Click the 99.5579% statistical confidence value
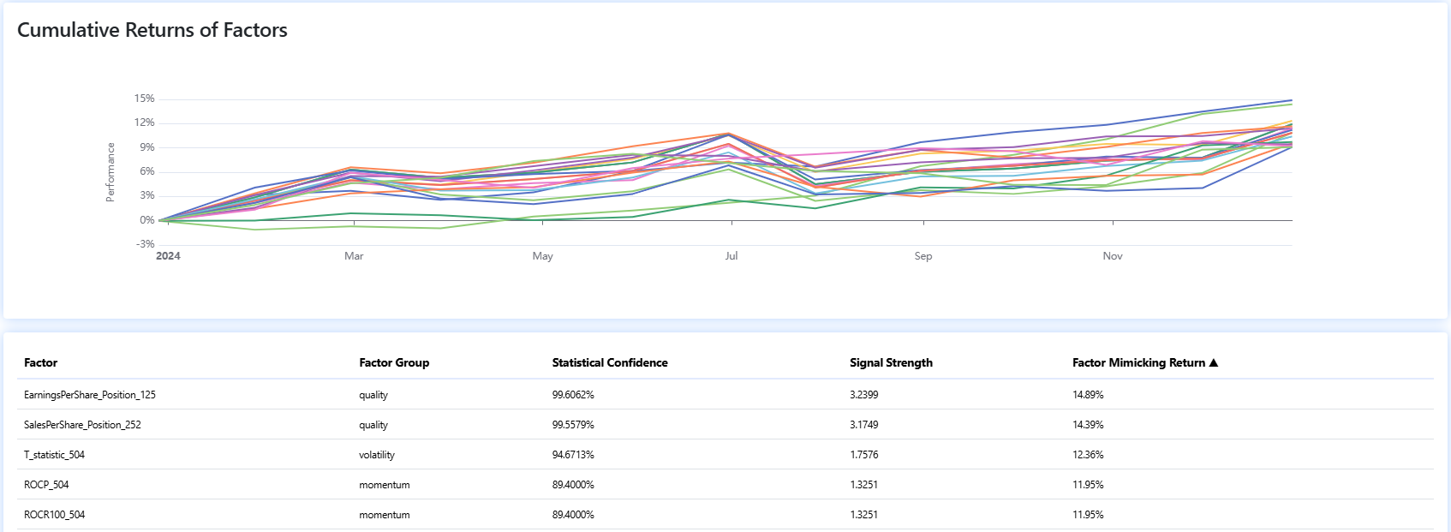 (573, 425)
